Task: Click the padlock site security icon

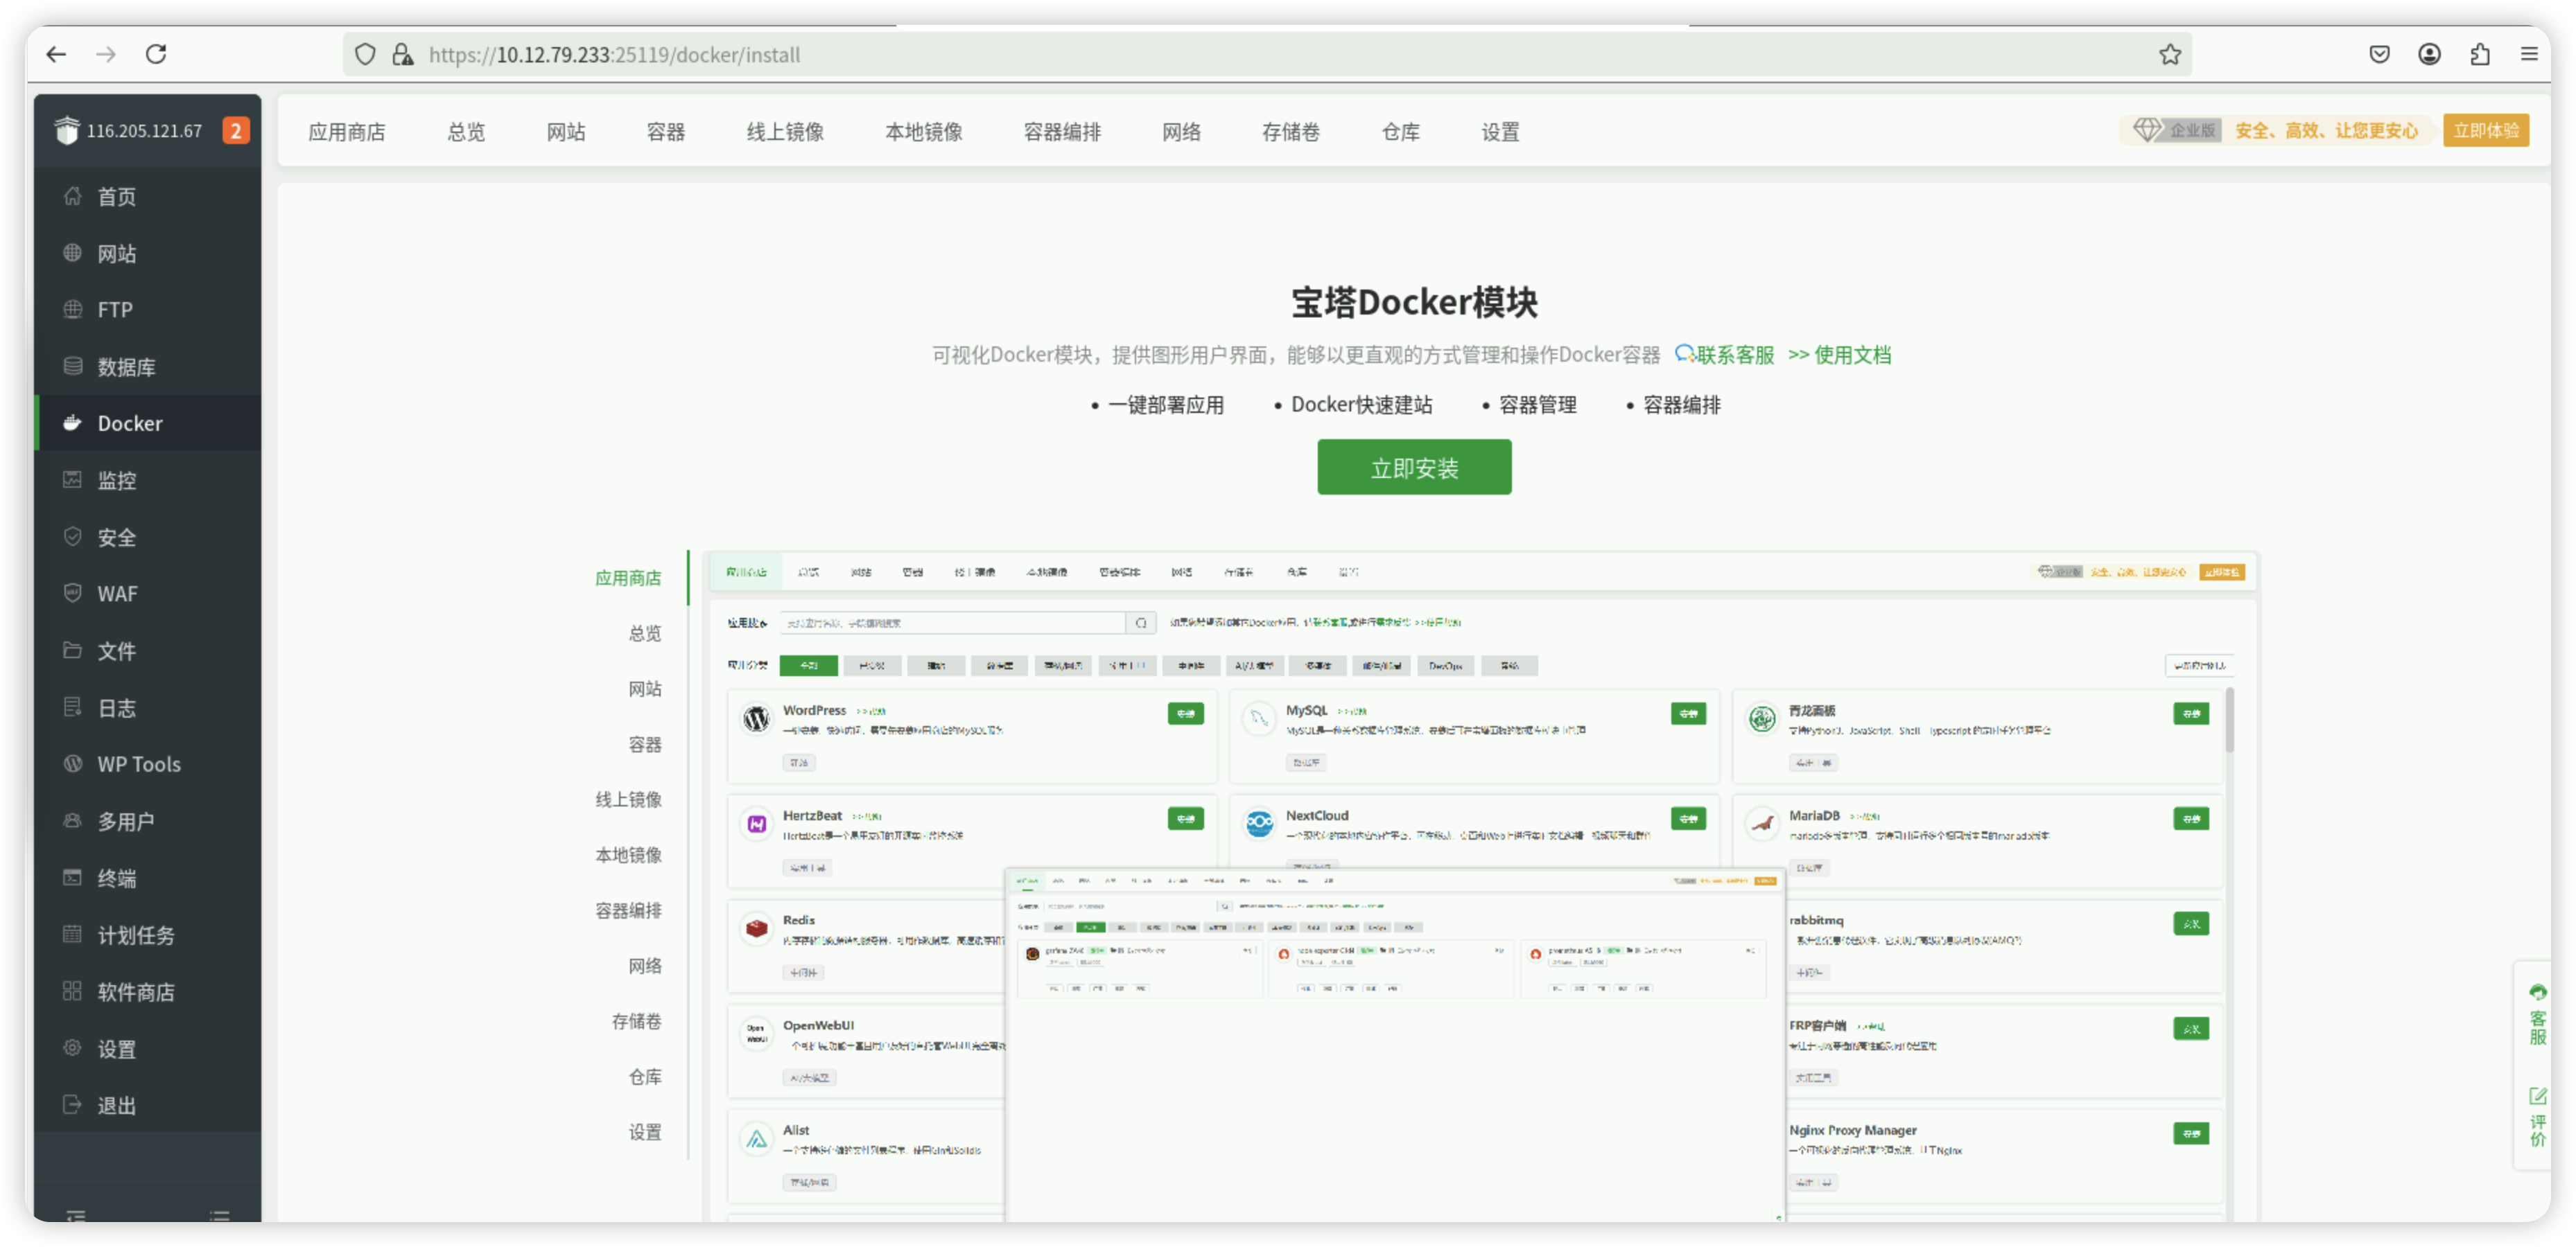Action: click(402, 54)
